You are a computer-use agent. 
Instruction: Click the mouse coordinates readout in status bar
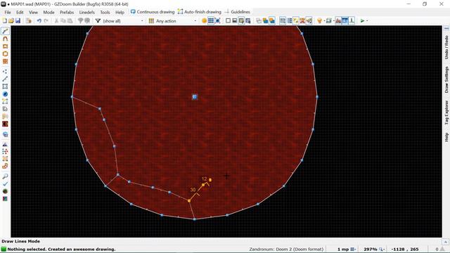pyautogui.click(x=405, y=249)
